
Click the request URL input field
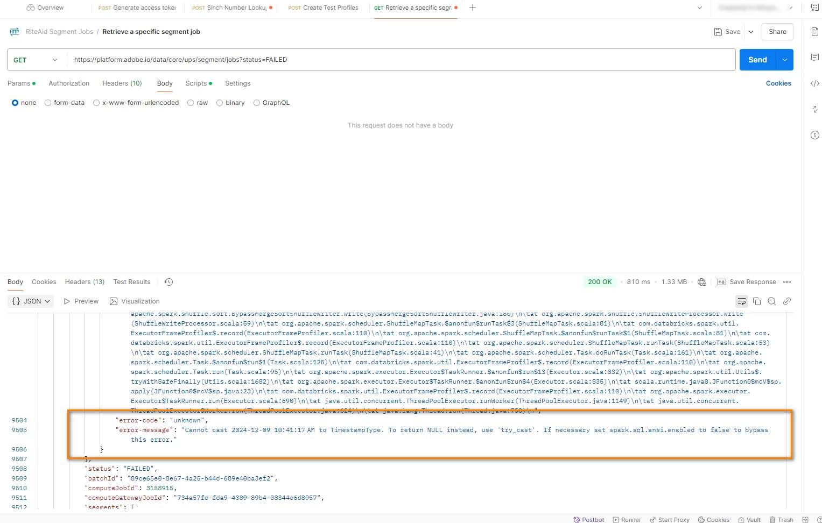click(400, 60)
